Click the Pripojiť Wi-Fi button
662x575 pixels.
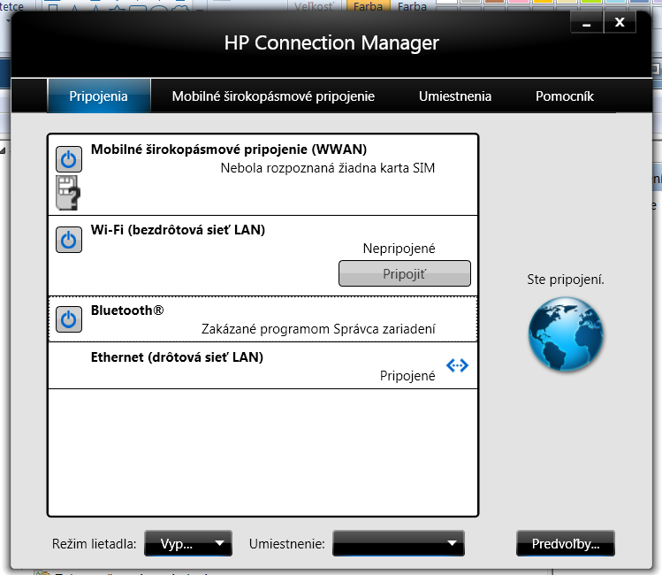click(405, 273)
